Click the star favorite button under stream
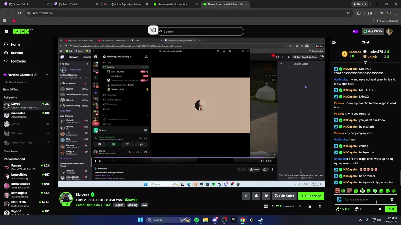Viewport: 401px width, 225px height. point(246,196)
